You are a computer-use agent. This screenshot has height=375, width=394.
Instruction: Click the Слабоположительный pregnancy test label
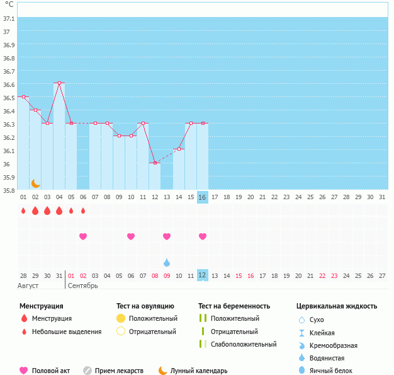(x=244, y=344)
